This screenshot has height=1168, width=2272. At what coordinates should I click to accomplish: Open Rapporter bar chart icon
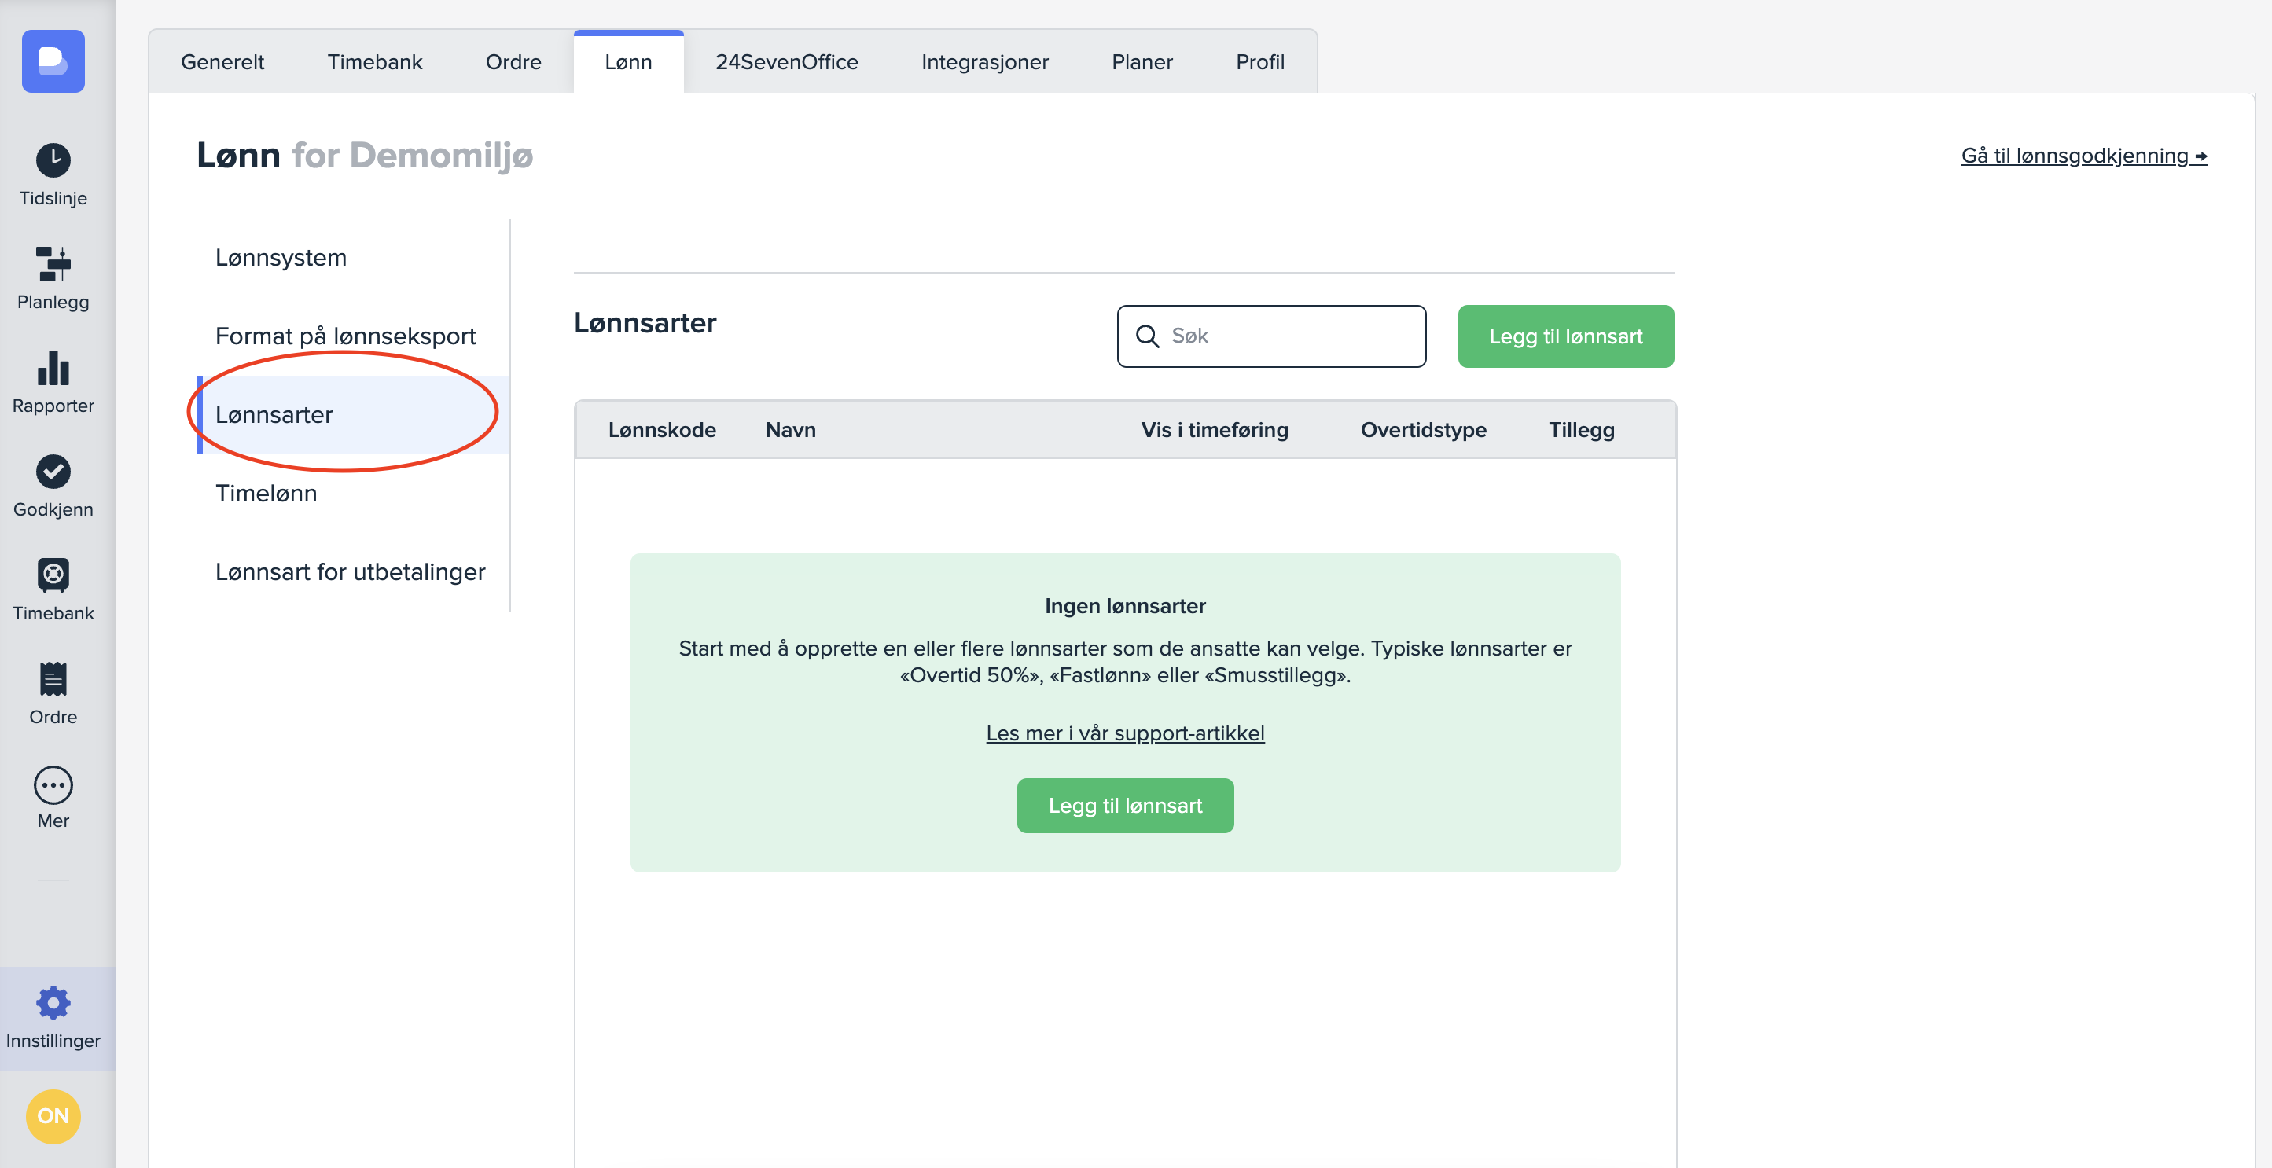[53, 368]
